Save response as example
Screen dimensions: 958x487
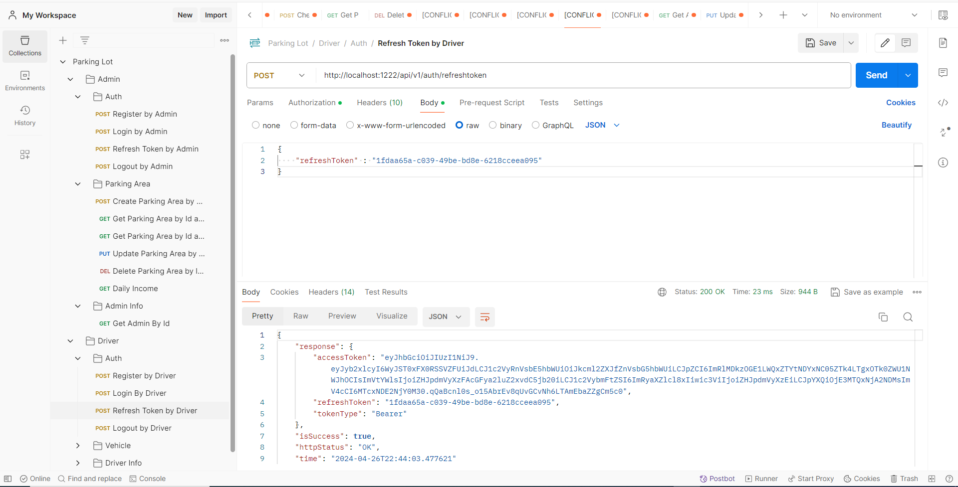tap(867, 292)
